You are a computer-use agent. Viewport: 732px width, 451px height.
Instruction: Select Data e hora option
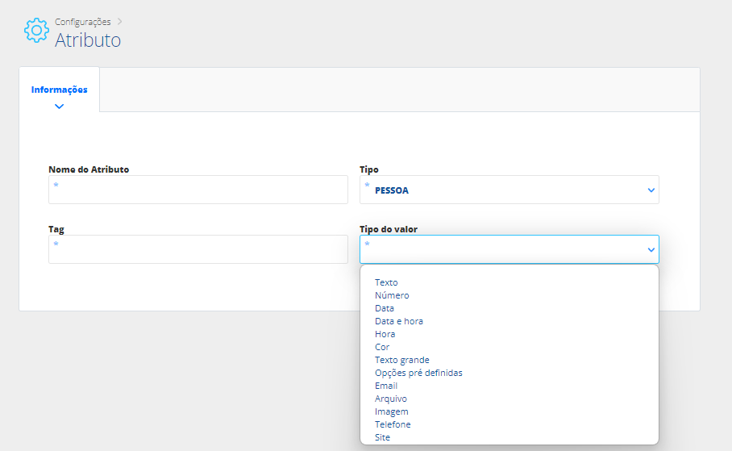(x=399, y=321)
